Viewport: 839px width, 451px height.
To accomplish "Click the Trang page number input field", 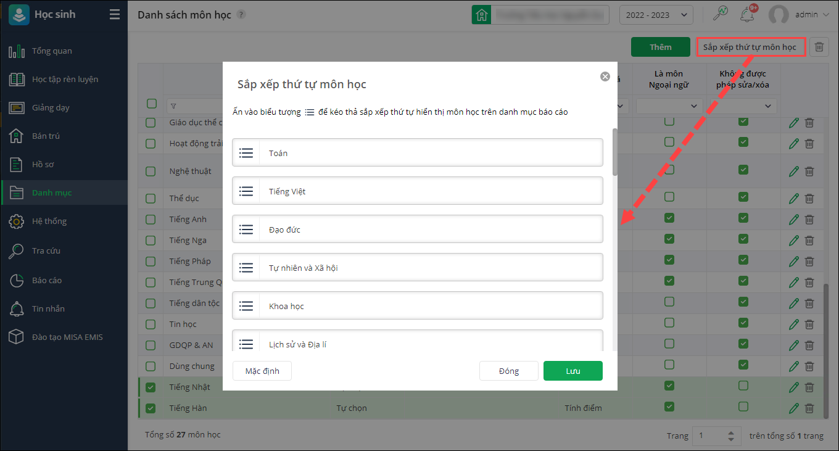I will [717, 436].
